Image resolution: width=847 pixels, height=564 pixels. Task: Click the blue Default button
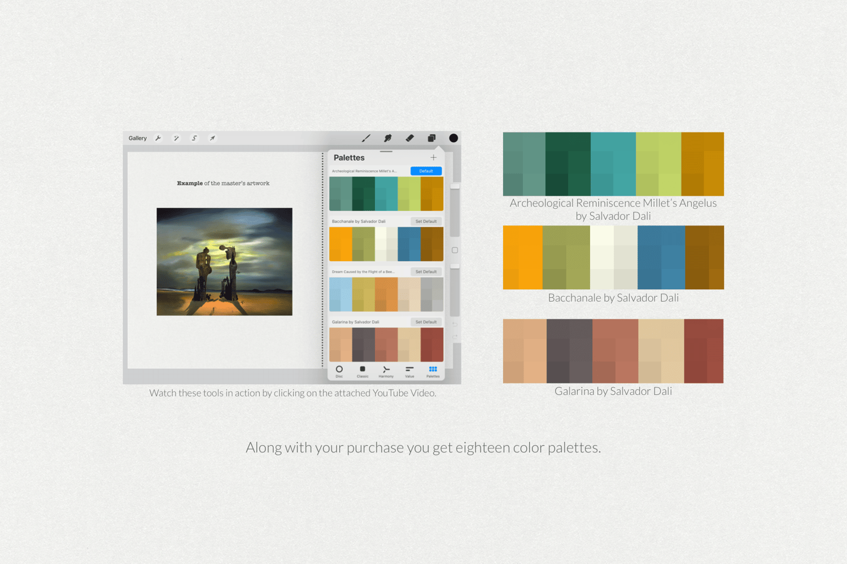pos(426,171)
